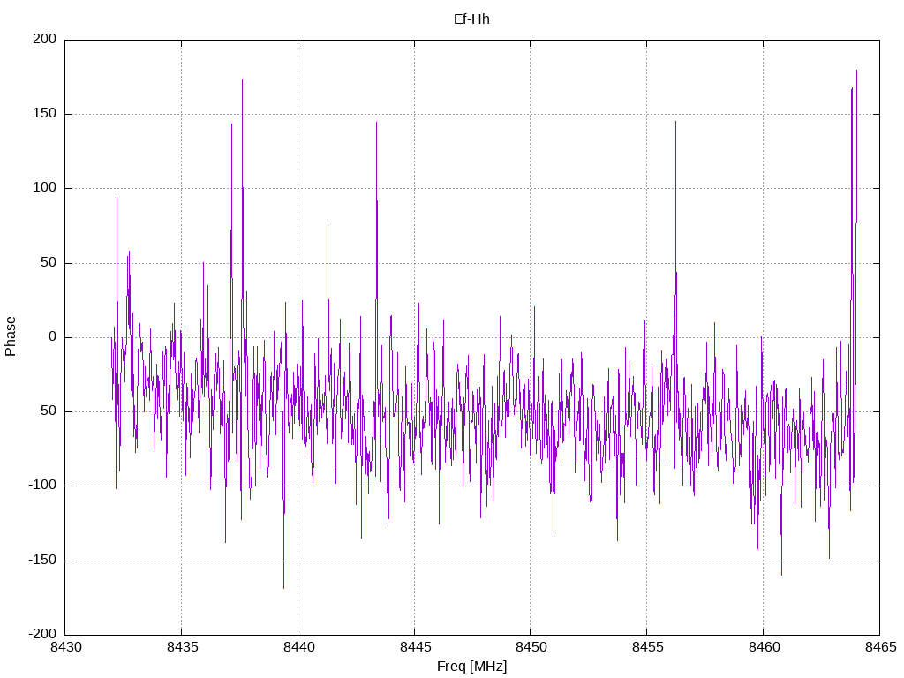Click the y-axis tick label -150
This screenshot has height=678, width=904.
(42, 560)
